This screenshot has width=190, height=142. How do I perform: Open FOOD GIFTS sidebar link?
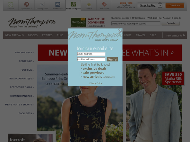(x=26, y=113)
